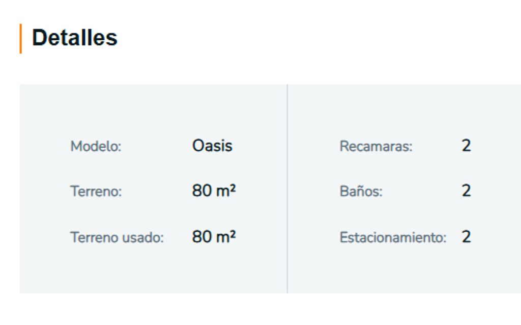This screenshot has width=521, height=325.
Task: Select the Baños label
Action: (x=361, y=192)
